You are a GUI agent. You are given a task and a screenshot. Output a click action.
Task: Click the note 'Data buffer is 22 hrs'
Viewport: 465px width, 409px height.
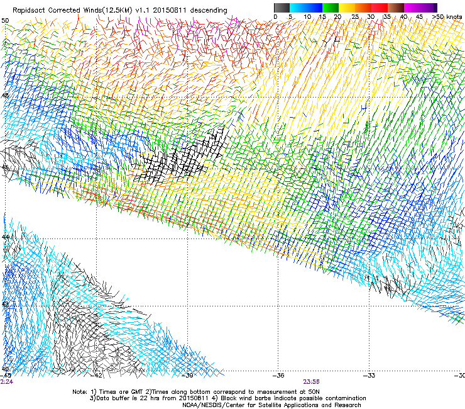click(123, 398)
